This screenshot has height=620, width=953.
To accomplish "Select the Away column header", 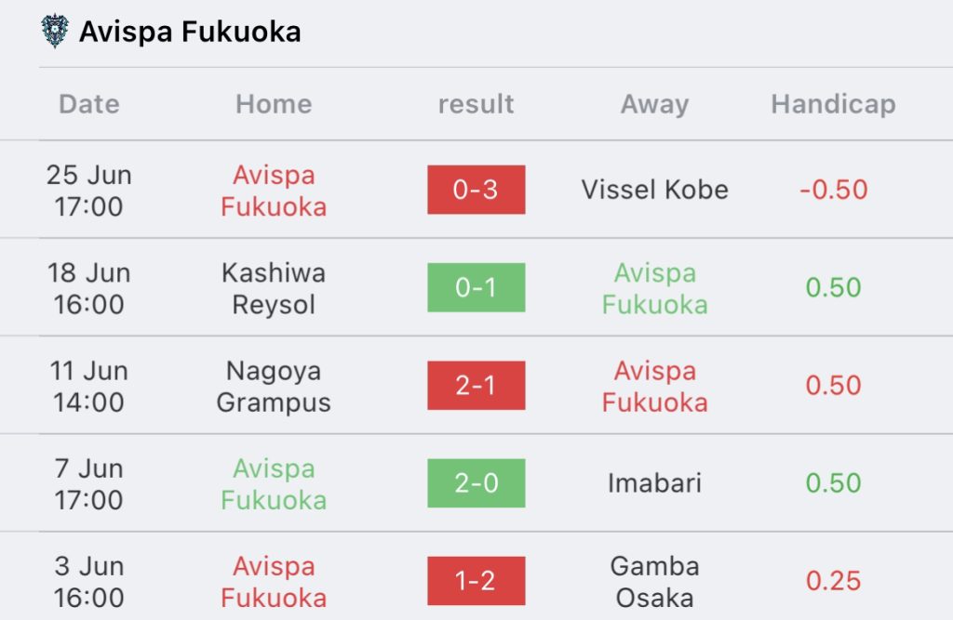I will (x=654, y=104).
